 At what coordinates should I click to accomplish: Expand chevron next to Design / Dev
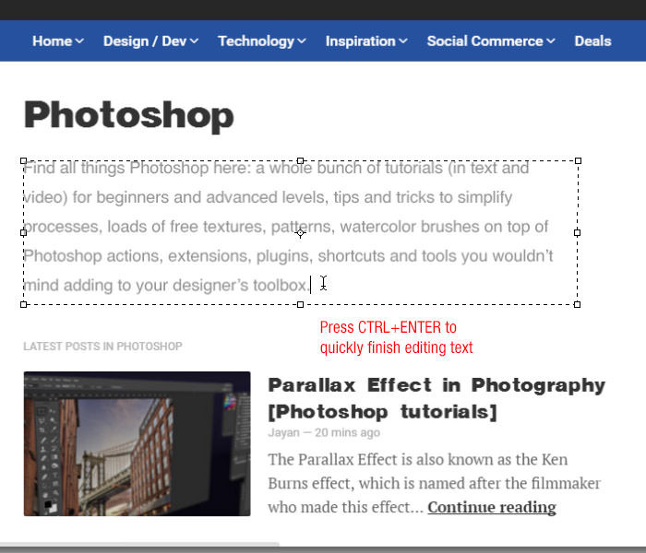pos(195,41)
